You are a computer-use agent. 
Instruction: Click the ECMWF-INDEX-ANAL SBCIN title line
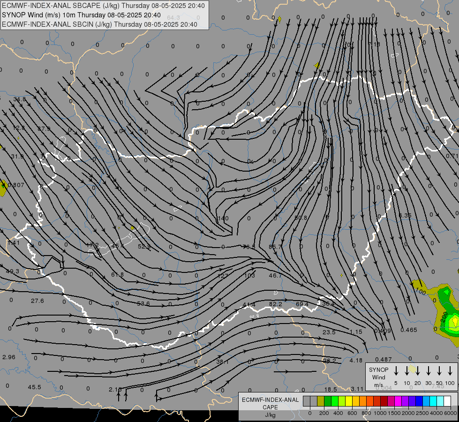click(x=99, y=24)
